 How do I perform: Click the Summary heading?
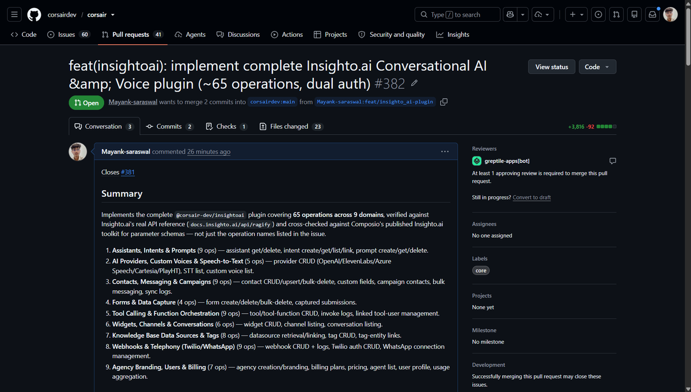click(x=122, y=193)
